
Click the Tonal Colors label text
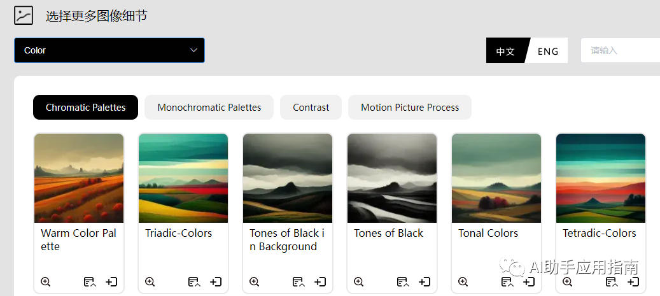488,233
